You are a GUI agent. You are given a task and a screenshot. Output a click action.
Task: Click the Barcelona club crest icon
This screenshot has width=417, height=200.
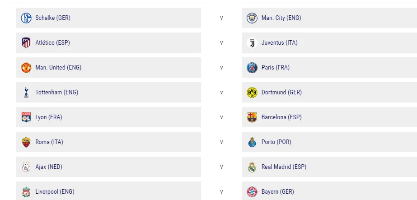point(252,117)
